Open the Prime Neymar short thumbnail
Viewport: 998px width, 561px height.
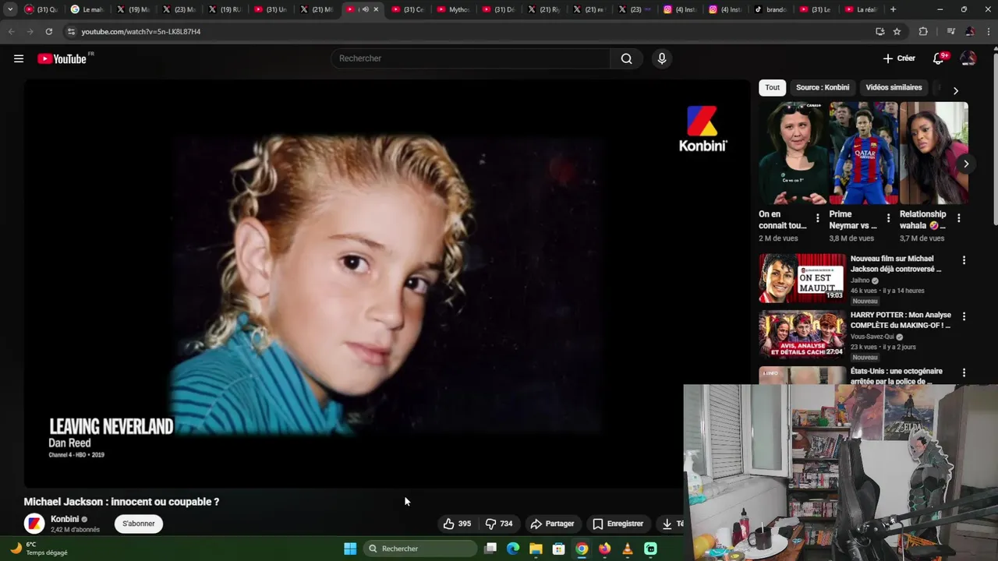coord(863,153)
